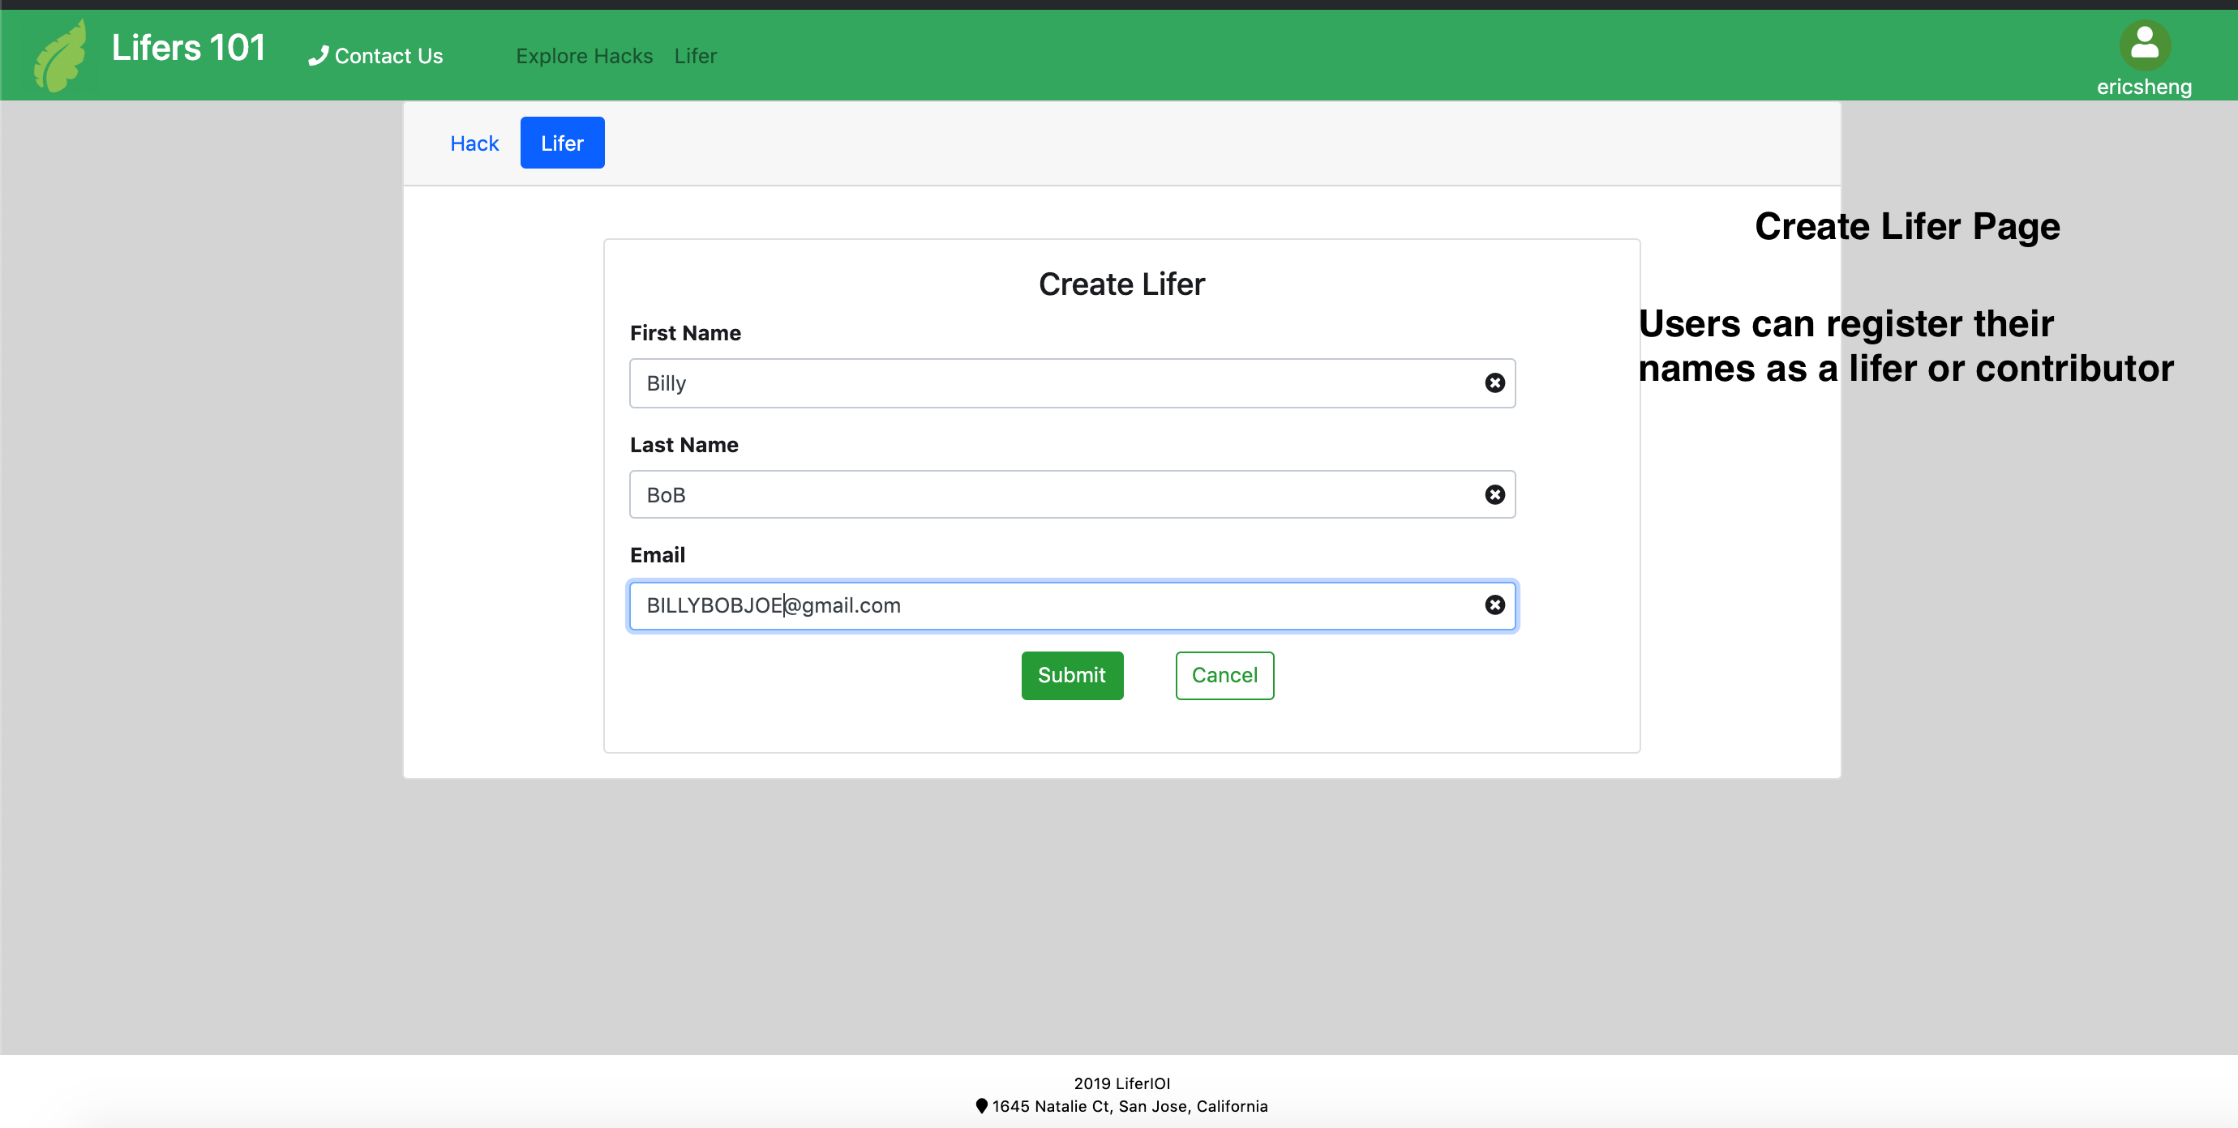Screen dimensions: 2238x1128
Task: Go to Explore Hacks in navbar
Action: [x=584, y=56]
